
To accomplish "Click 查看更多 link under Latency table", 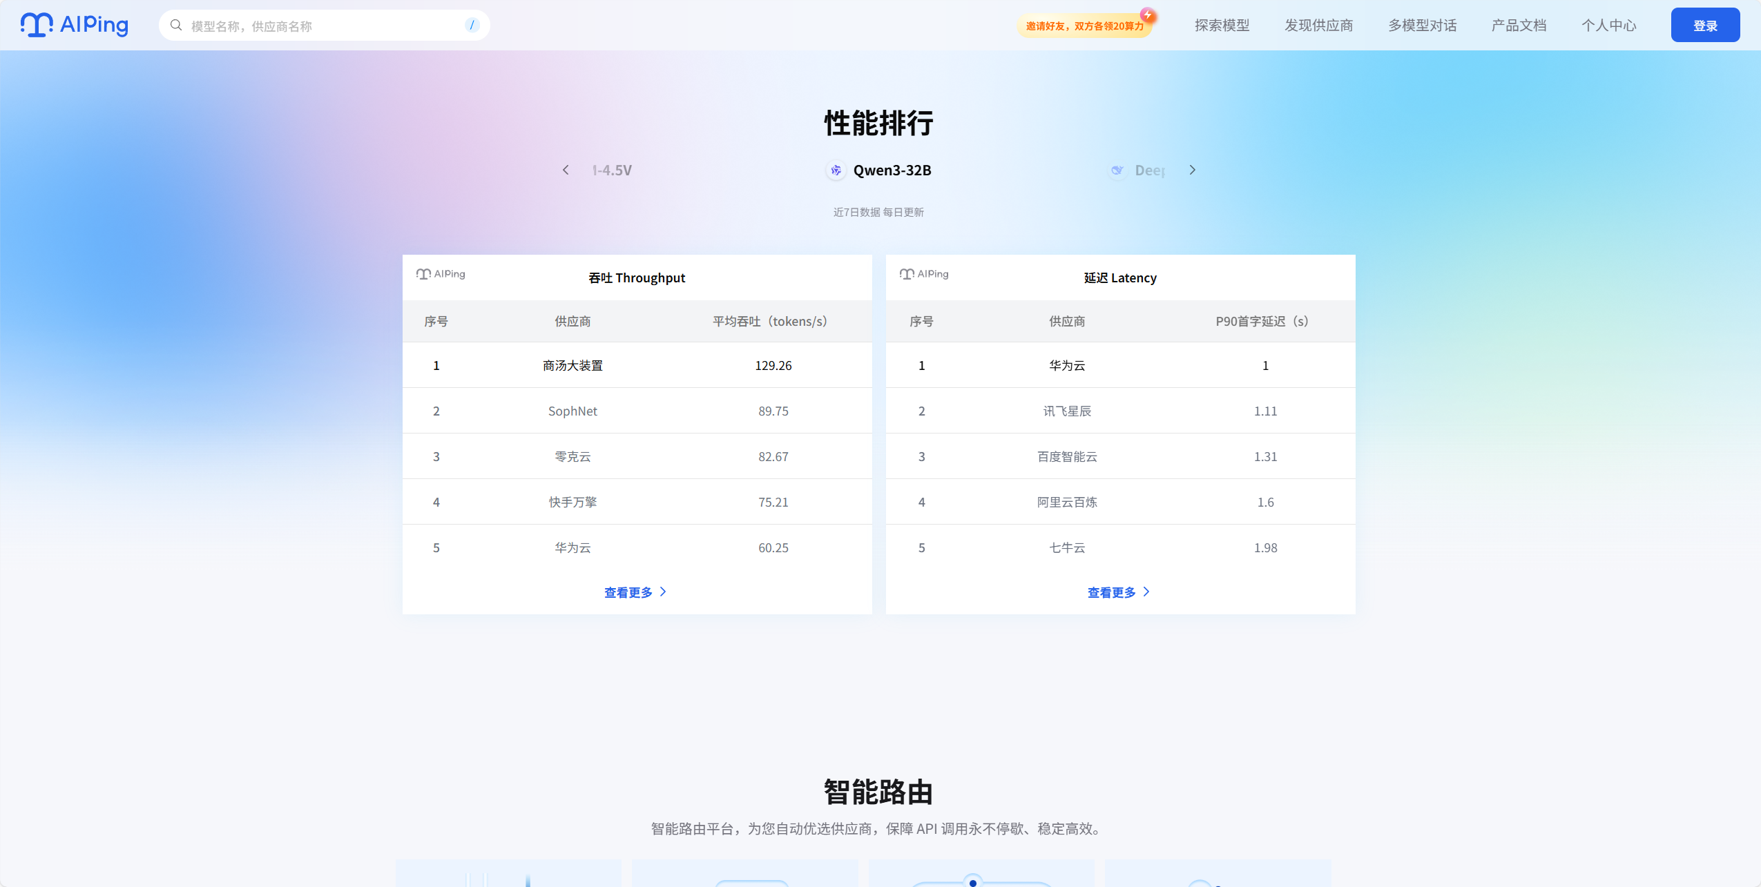I will pyautogui.click(x=1119, y=592).
